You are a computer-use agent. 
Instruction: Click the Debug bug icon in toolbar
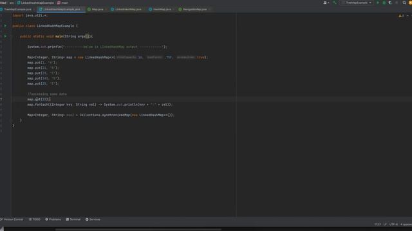[x=384, y=3]
